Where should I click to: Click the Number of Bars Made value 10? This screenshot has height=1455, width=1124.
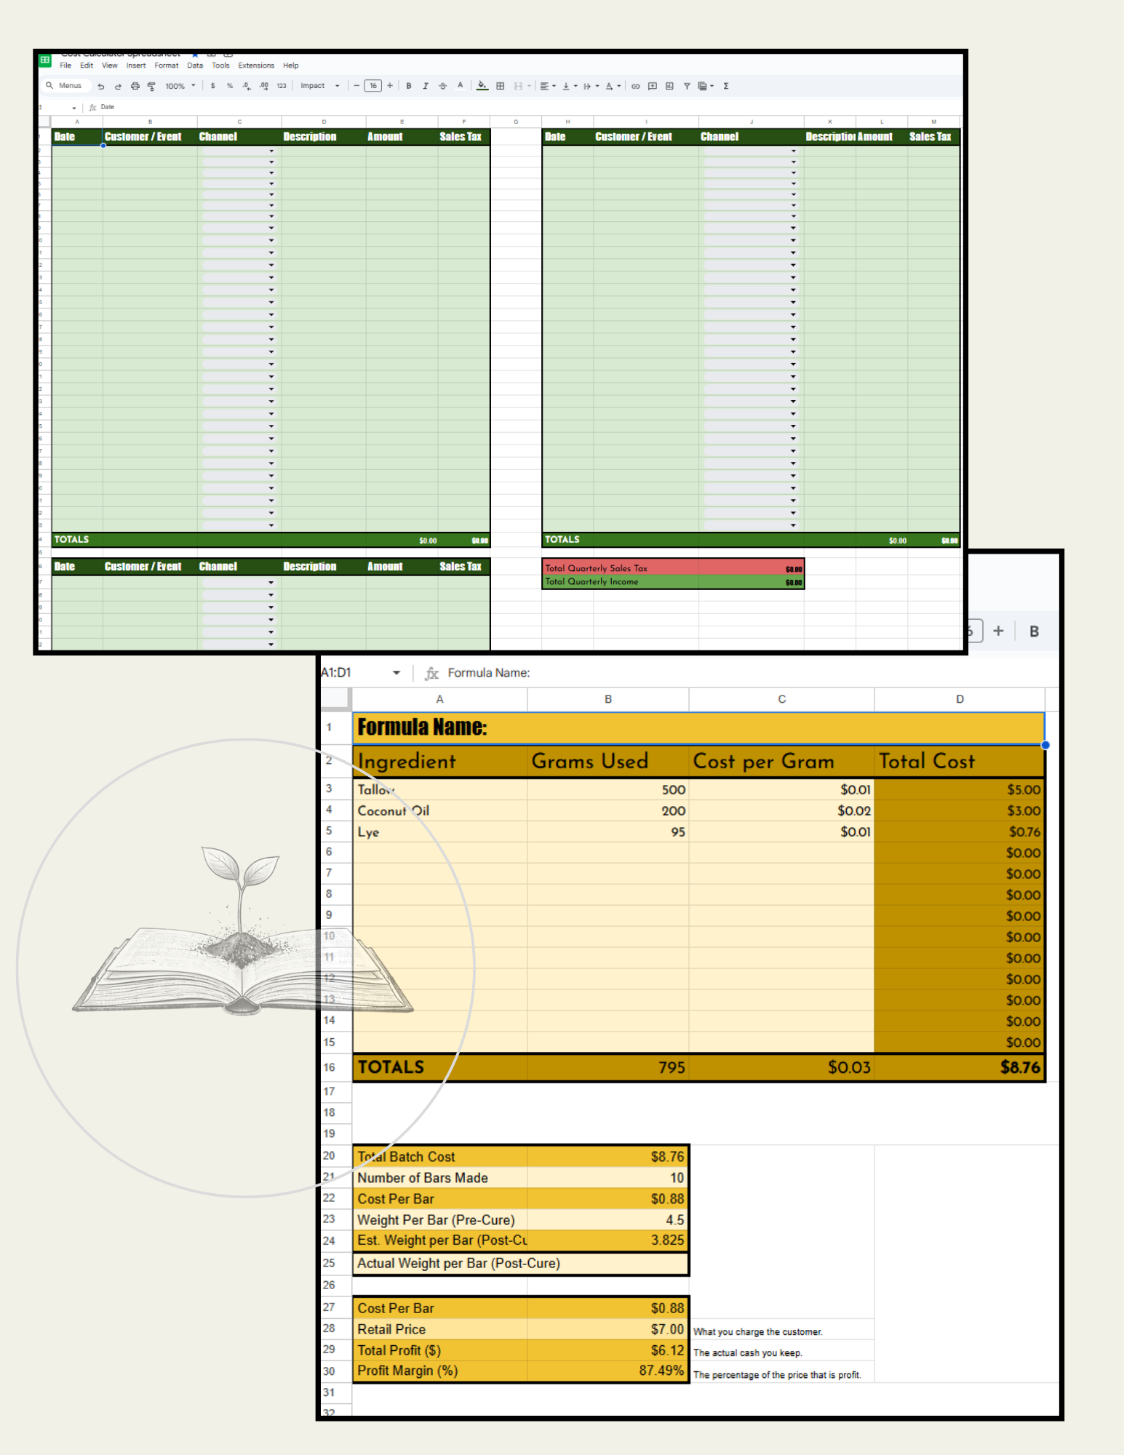pyautogui.click(x=607, y=1178)
